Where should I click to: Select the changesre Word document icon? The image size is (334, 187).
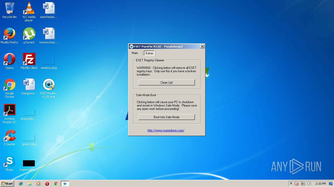[29, 87]
